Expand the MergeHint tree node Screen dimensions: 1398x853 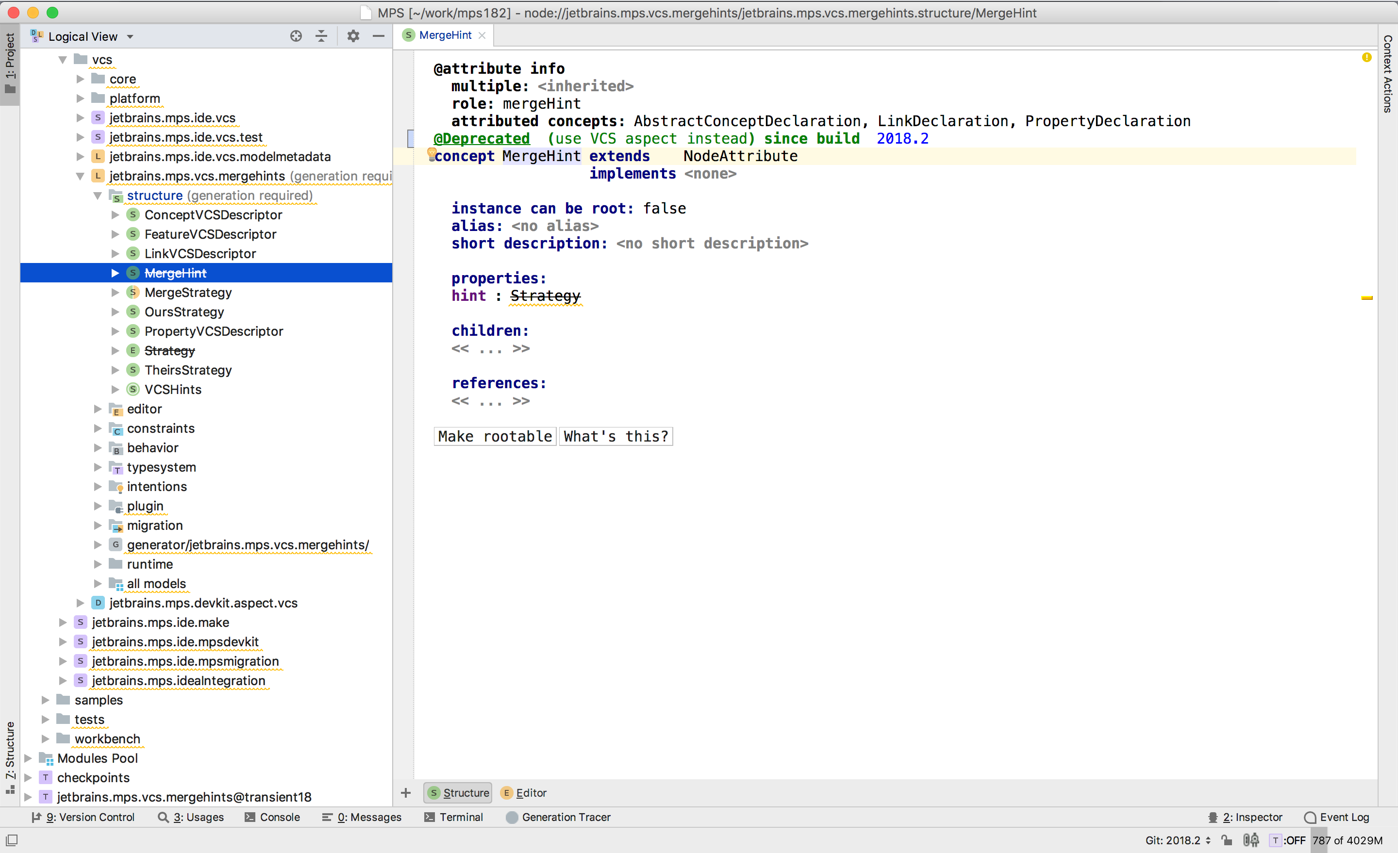(x=115, y=273)
